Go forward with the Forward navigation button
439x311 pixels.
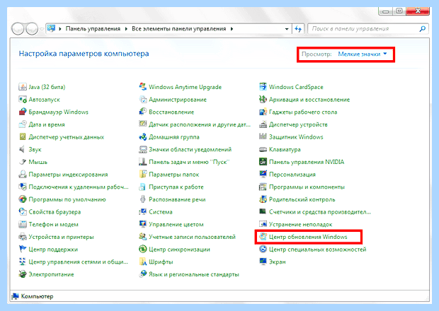[32, 29]
